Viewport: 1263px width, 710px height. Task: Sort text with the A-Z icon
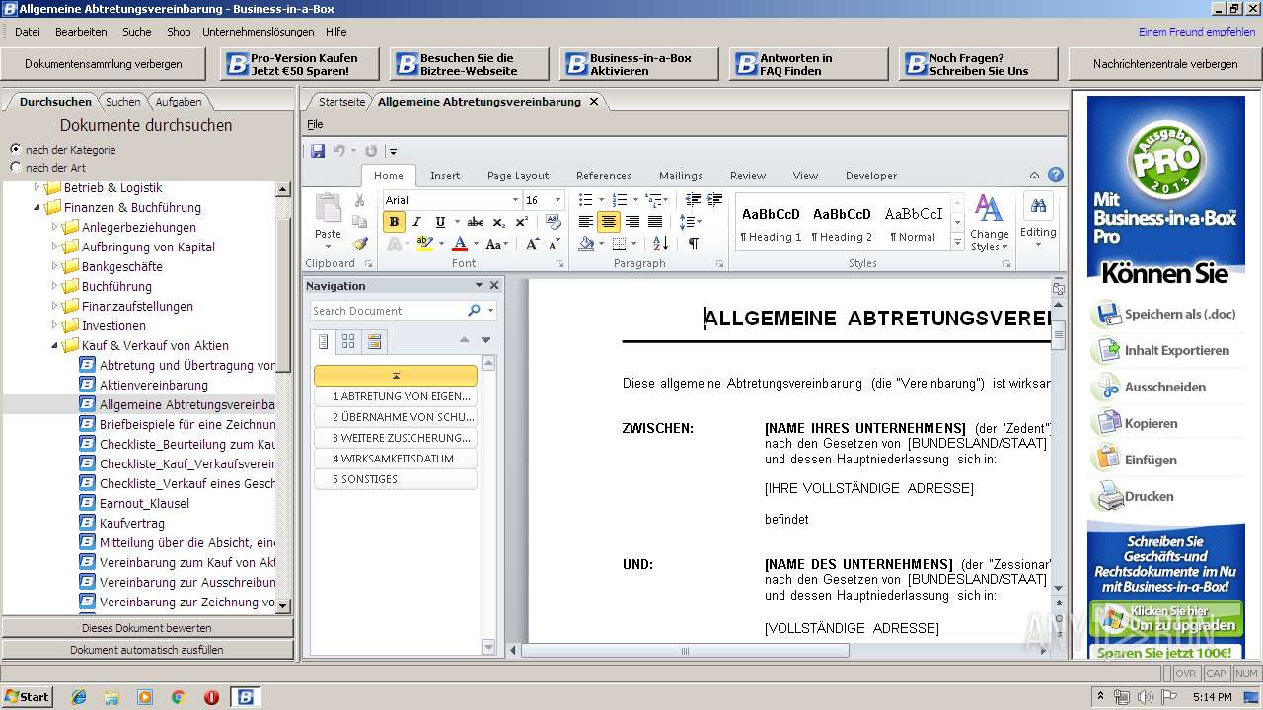coord(660,244)
